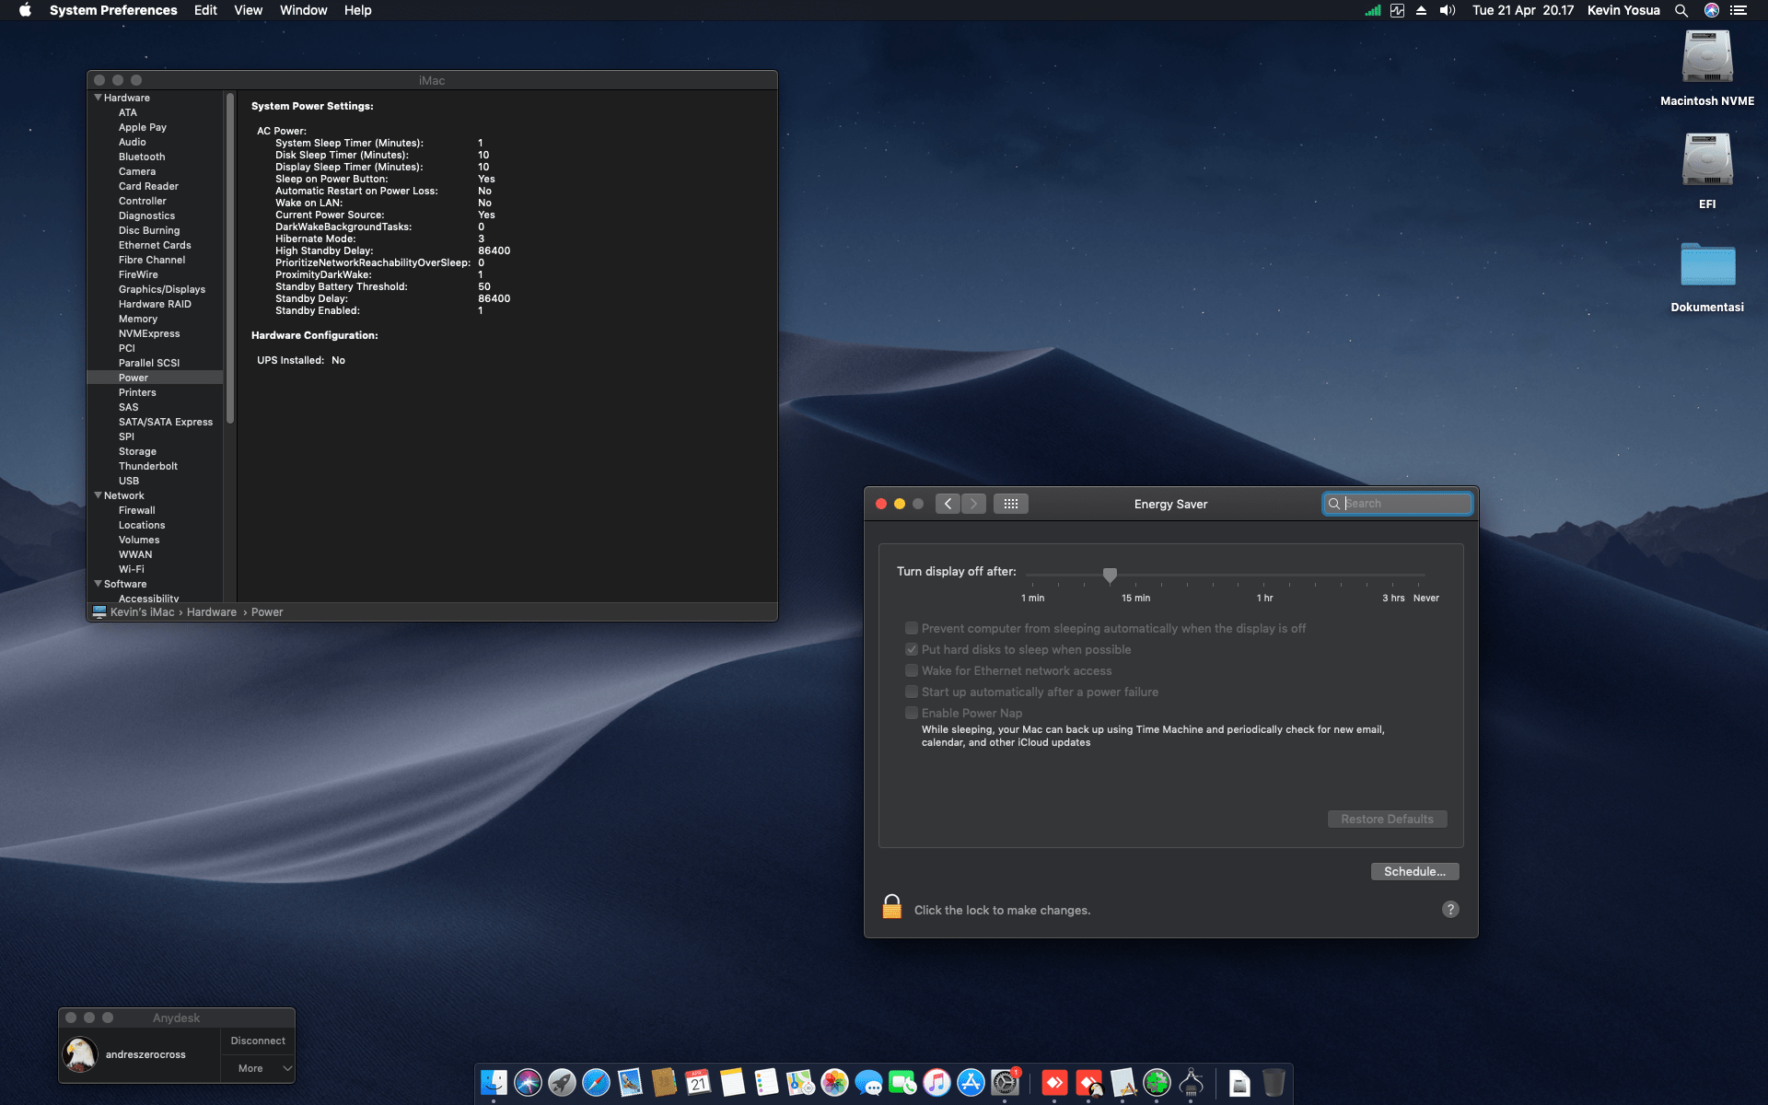Open the Dokumentasi folder on desktop
This screenshot has height=1105, width=1768.
click(1707, 266)
